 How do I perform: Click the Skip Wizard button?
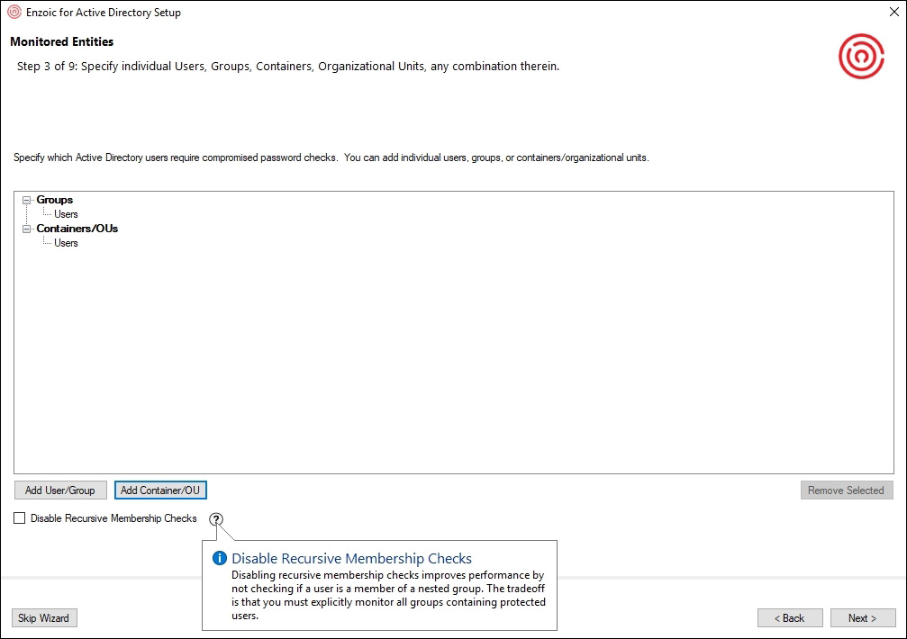(44, 618)
